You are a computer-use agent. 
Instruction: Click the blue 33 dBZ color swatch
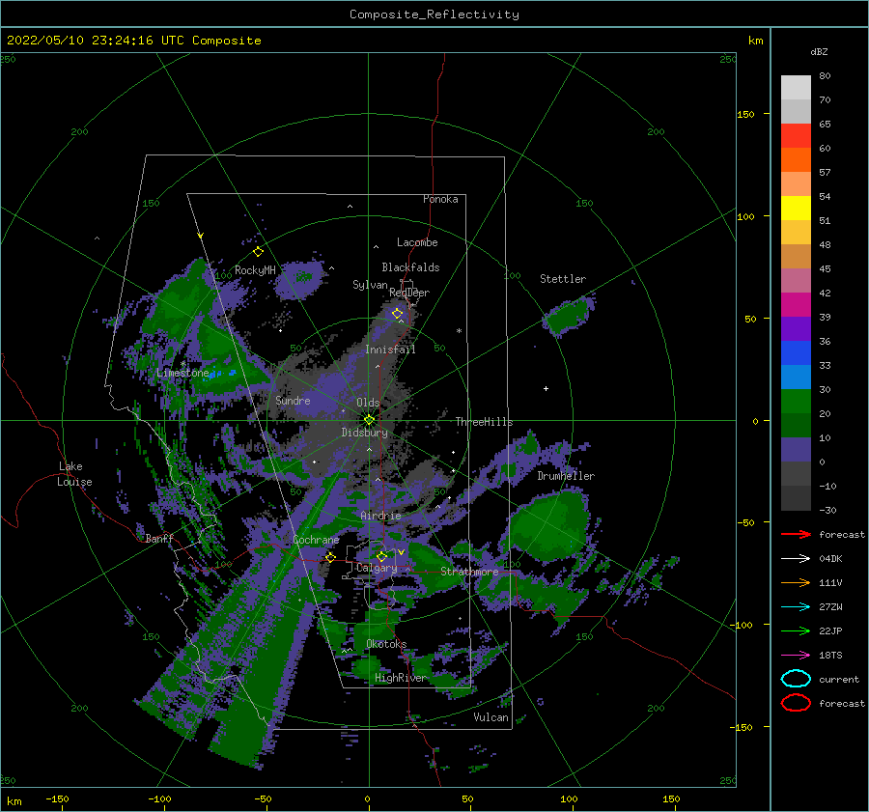[x=796, y=352]
